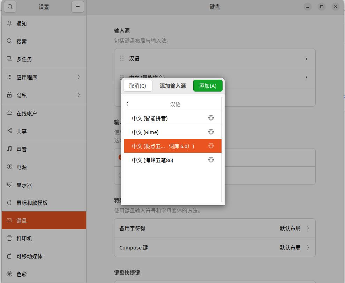Click the green 添加(A) button

pyautogui.click(x=208, y=85)
